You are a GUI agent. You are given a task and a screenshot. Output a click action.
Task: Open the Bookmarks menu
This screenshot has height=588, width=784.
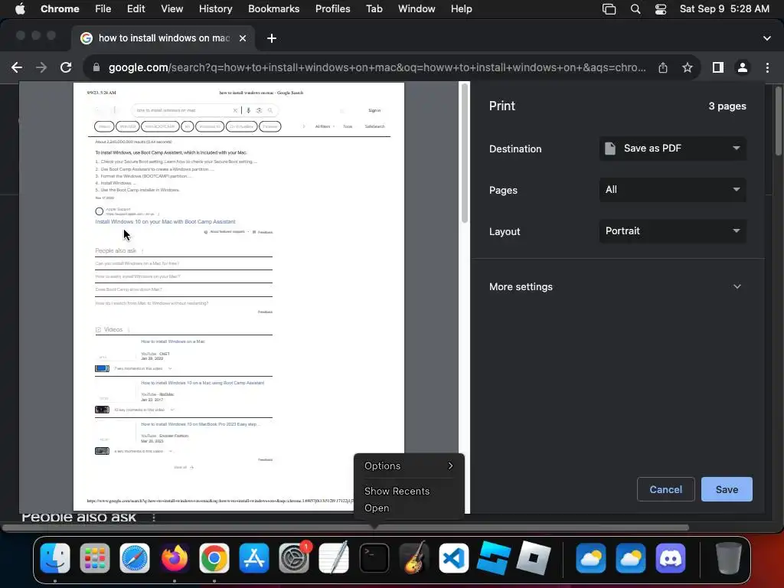(273, 9)
